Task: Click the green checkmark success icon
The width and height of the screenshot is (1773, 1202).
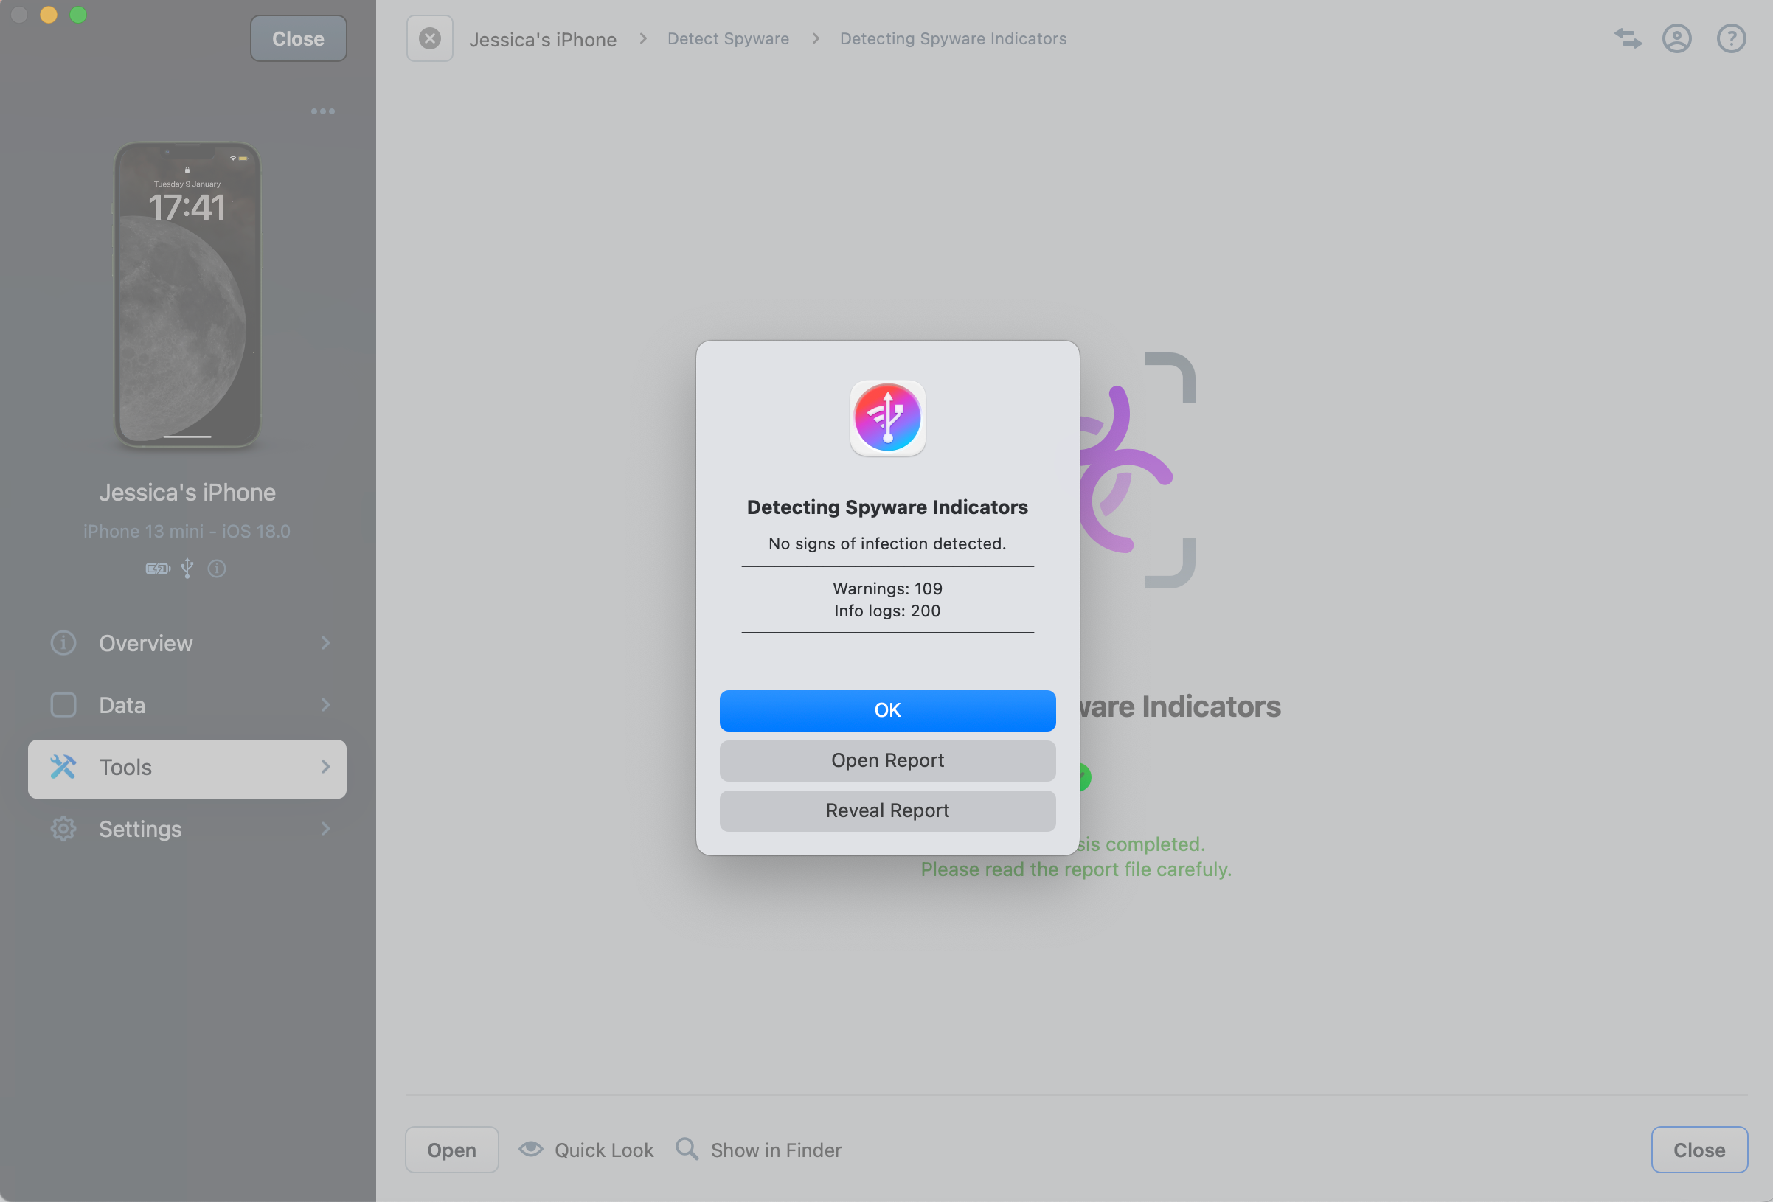Action: pos(1084,777)
